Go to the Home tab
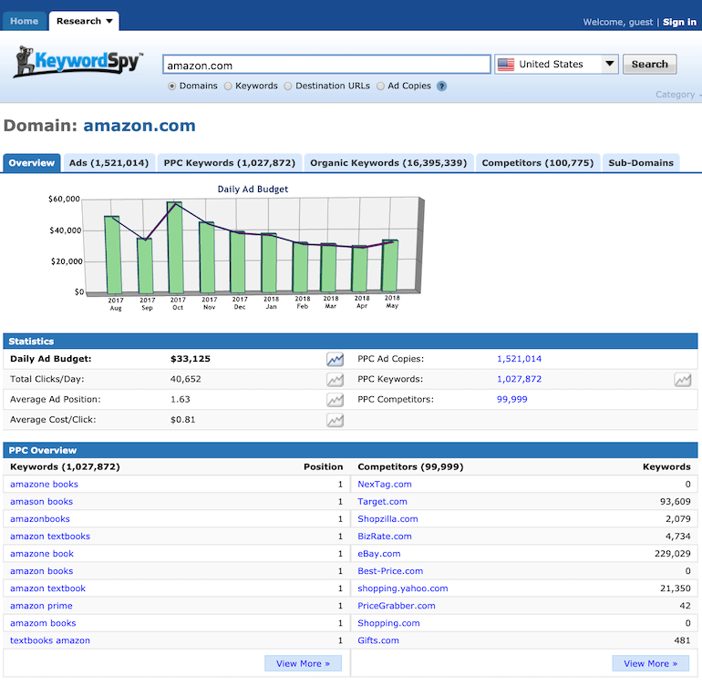 coord(25,21)
